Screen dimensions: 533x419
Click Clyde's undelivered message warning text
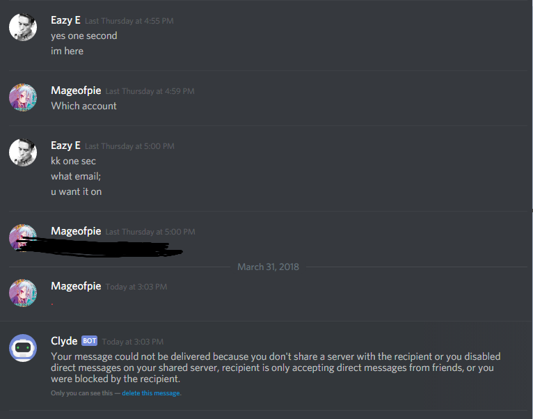276,367
